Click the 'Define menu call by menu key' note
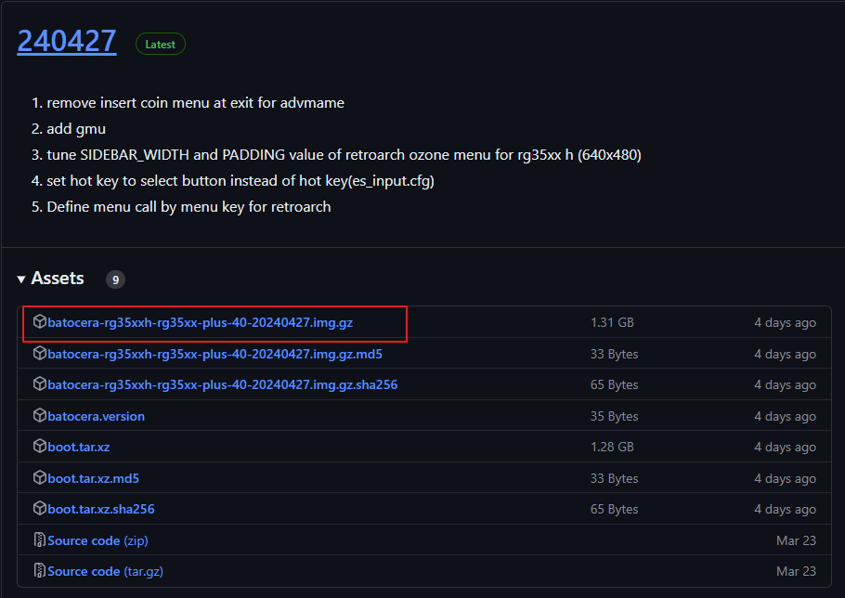Screen dimensions: 845x598 [x=188, y=207]
